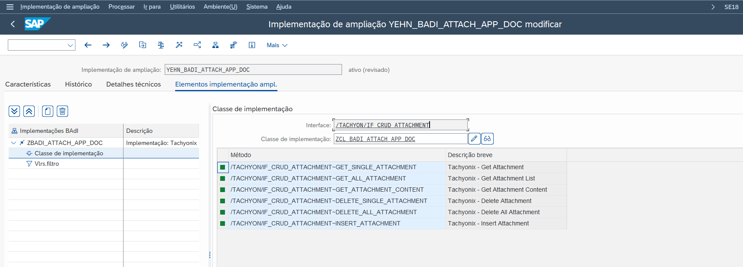Open the Ir para menu
Viewport: 743px width, 267px height.
point(152,6)
